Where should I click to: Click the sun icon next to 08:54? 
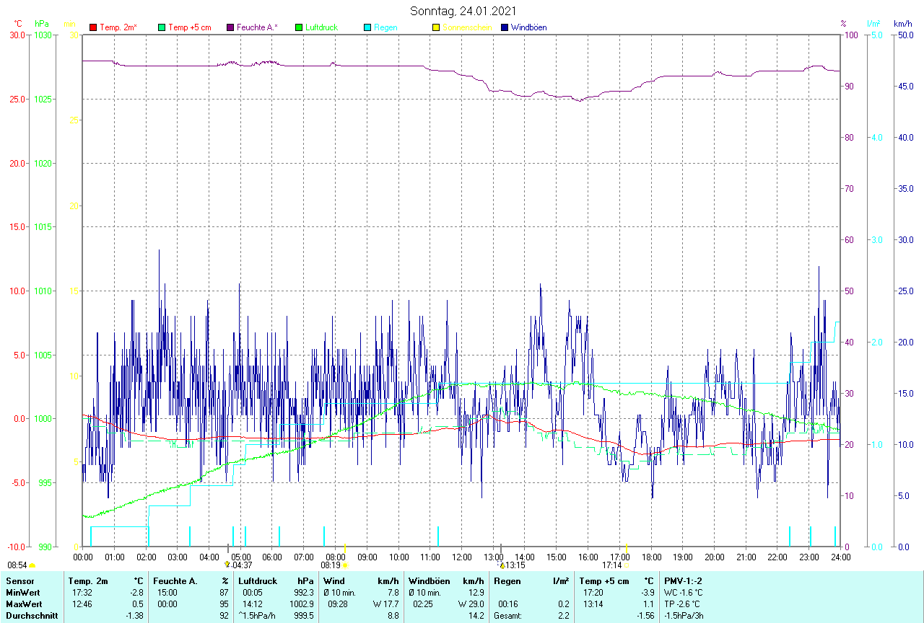coord(32,566)
